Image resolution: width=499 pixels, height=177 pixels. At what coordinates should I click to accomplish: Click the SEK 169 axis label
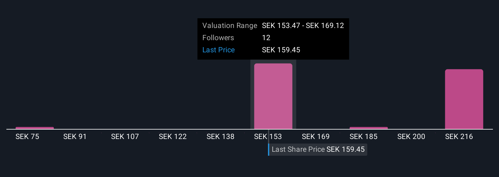pos(316,137)
